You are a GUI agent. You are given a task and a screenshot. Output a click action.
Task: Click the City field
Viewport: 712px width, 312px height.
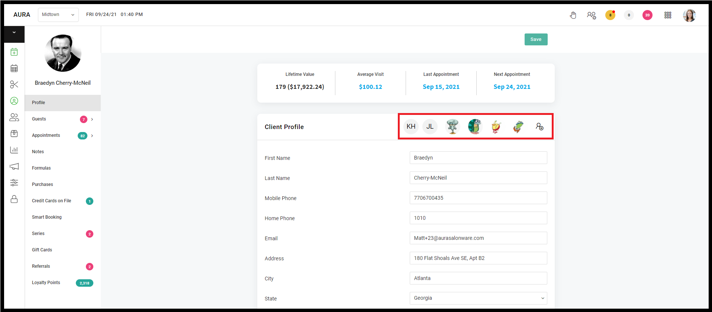point(478,278)
